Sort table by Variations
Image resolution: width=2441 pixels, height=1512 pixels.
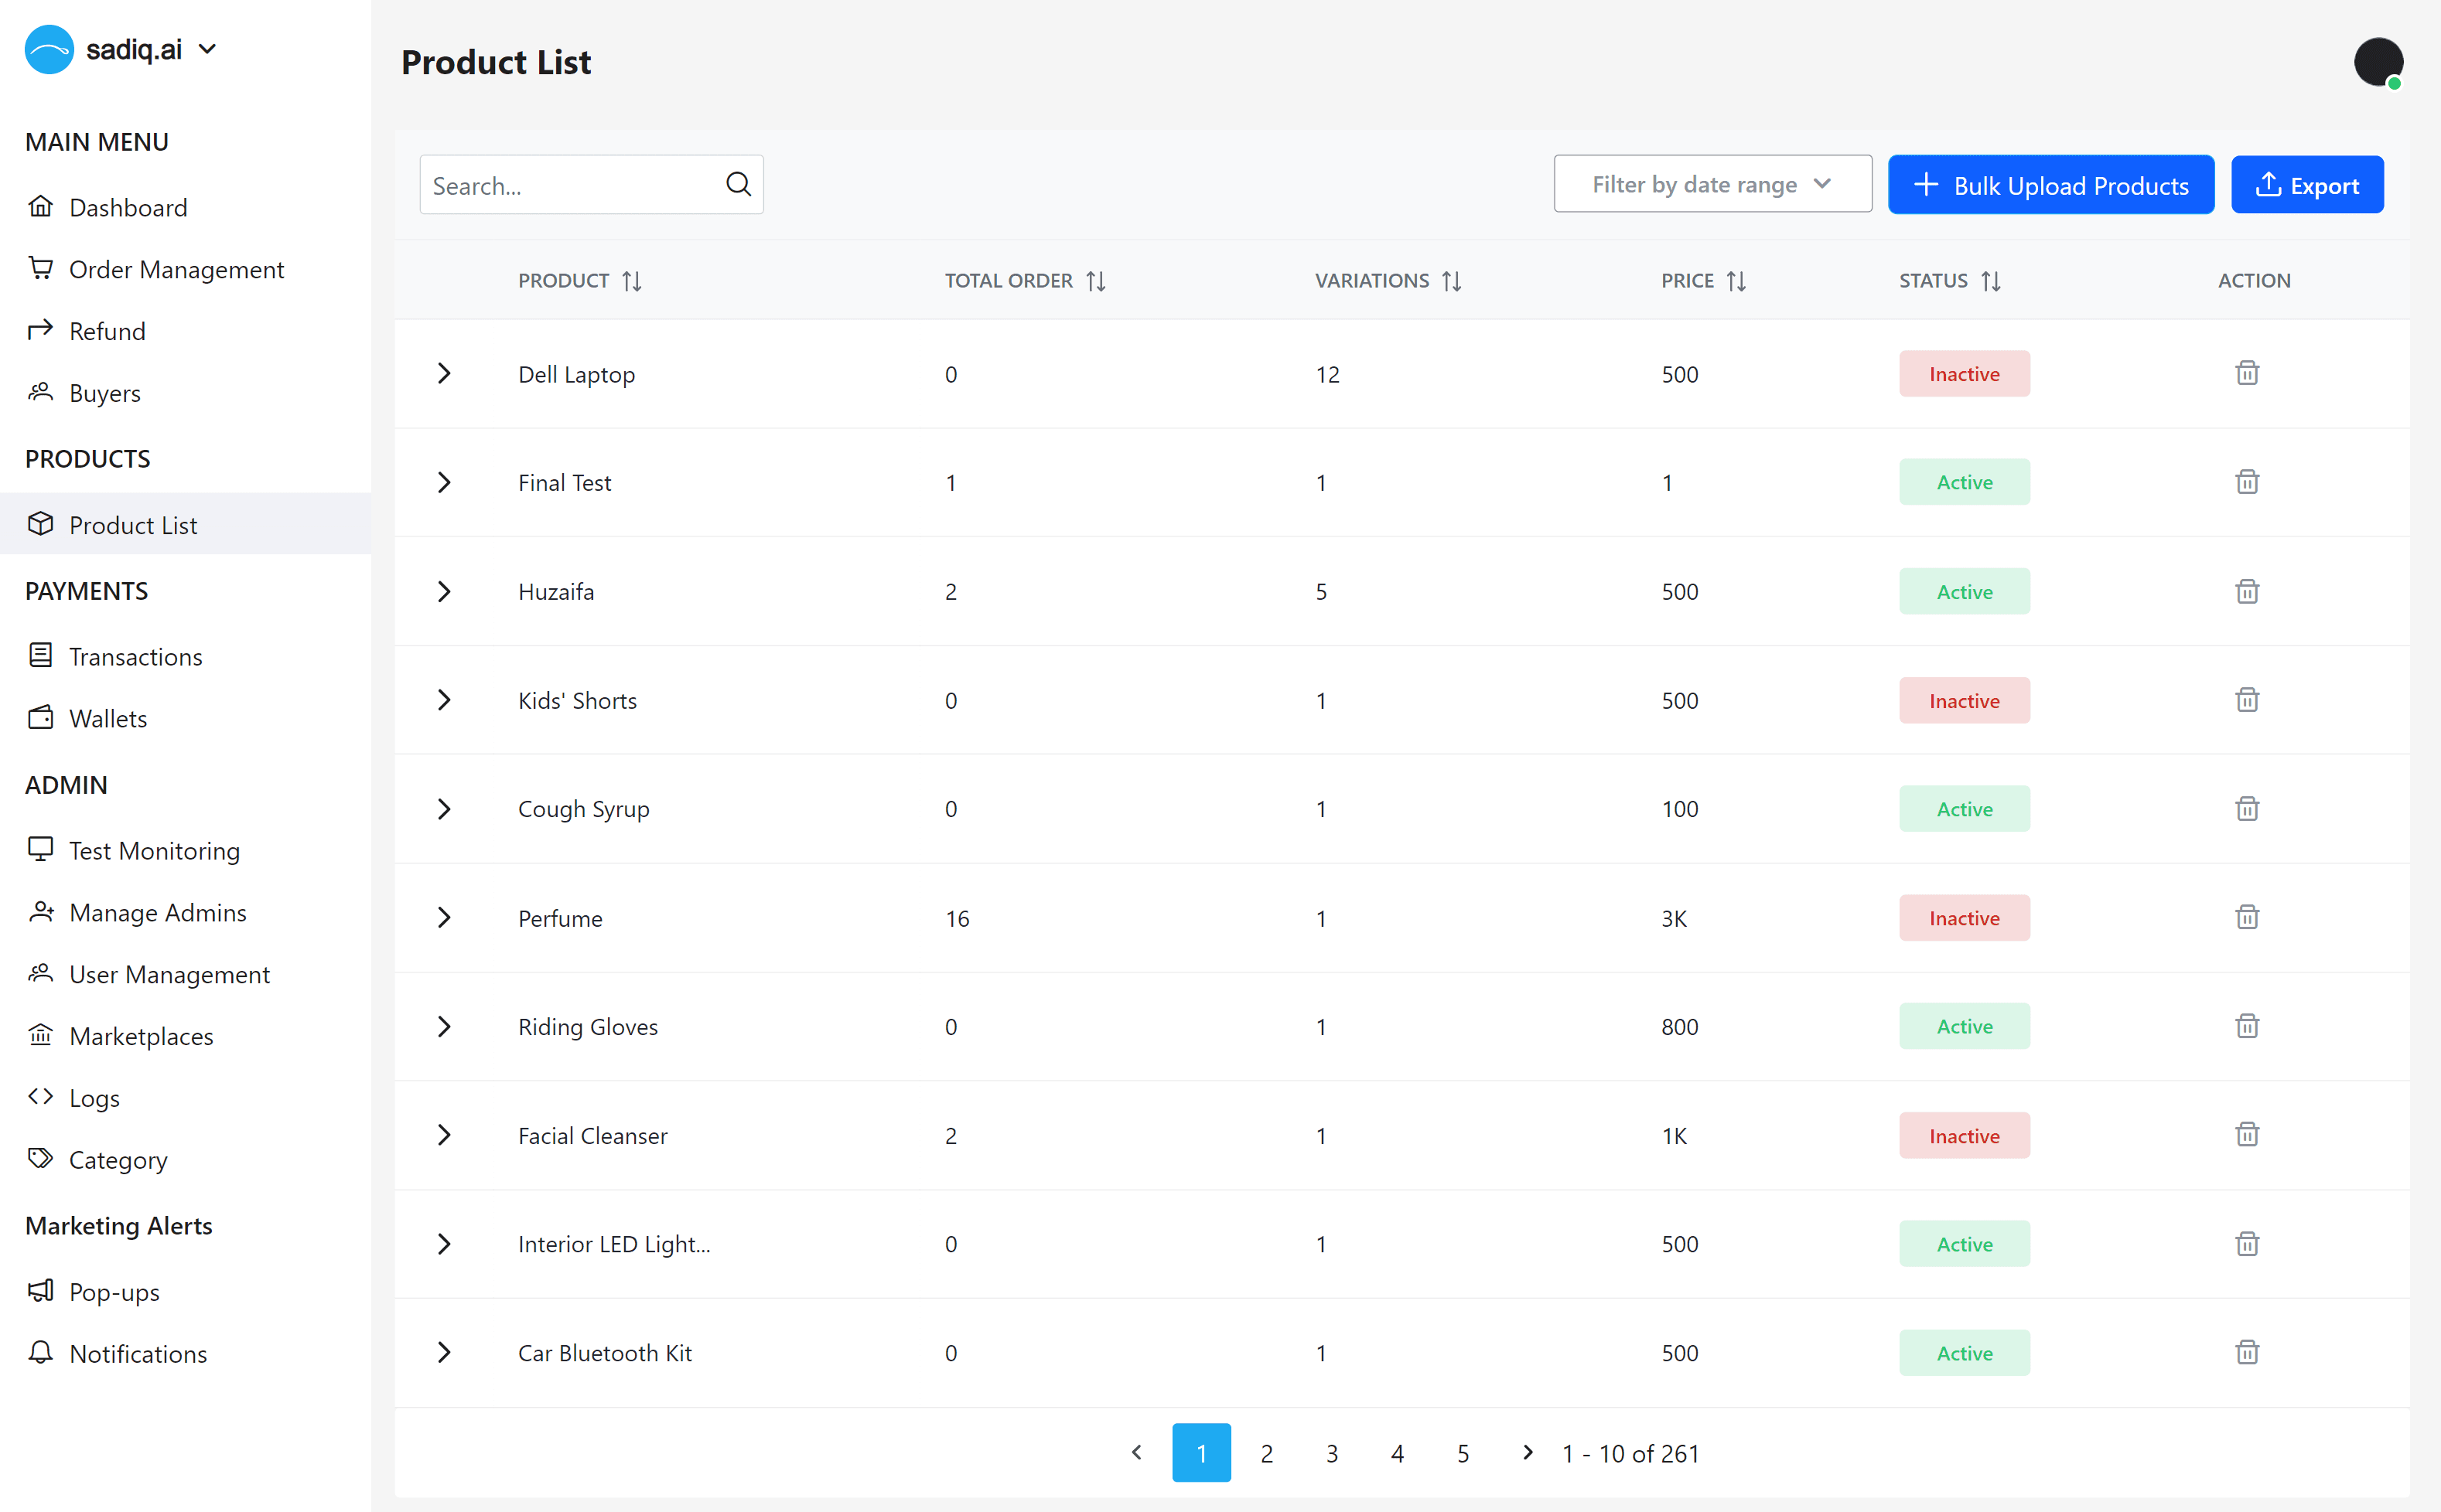1452,281
